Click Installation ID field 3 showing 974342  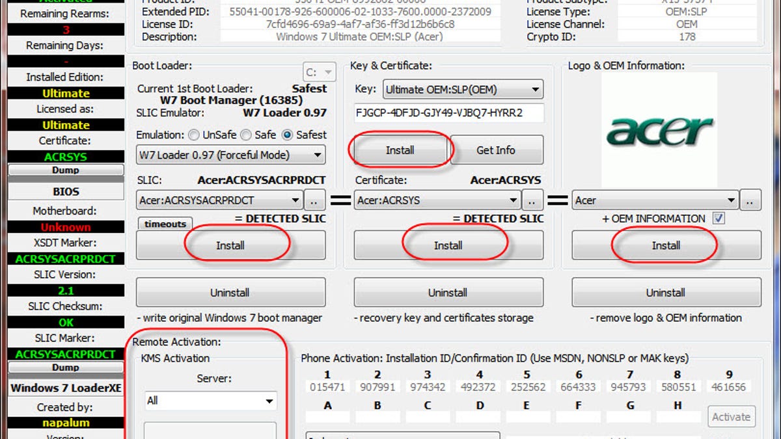tap(428, 386)
